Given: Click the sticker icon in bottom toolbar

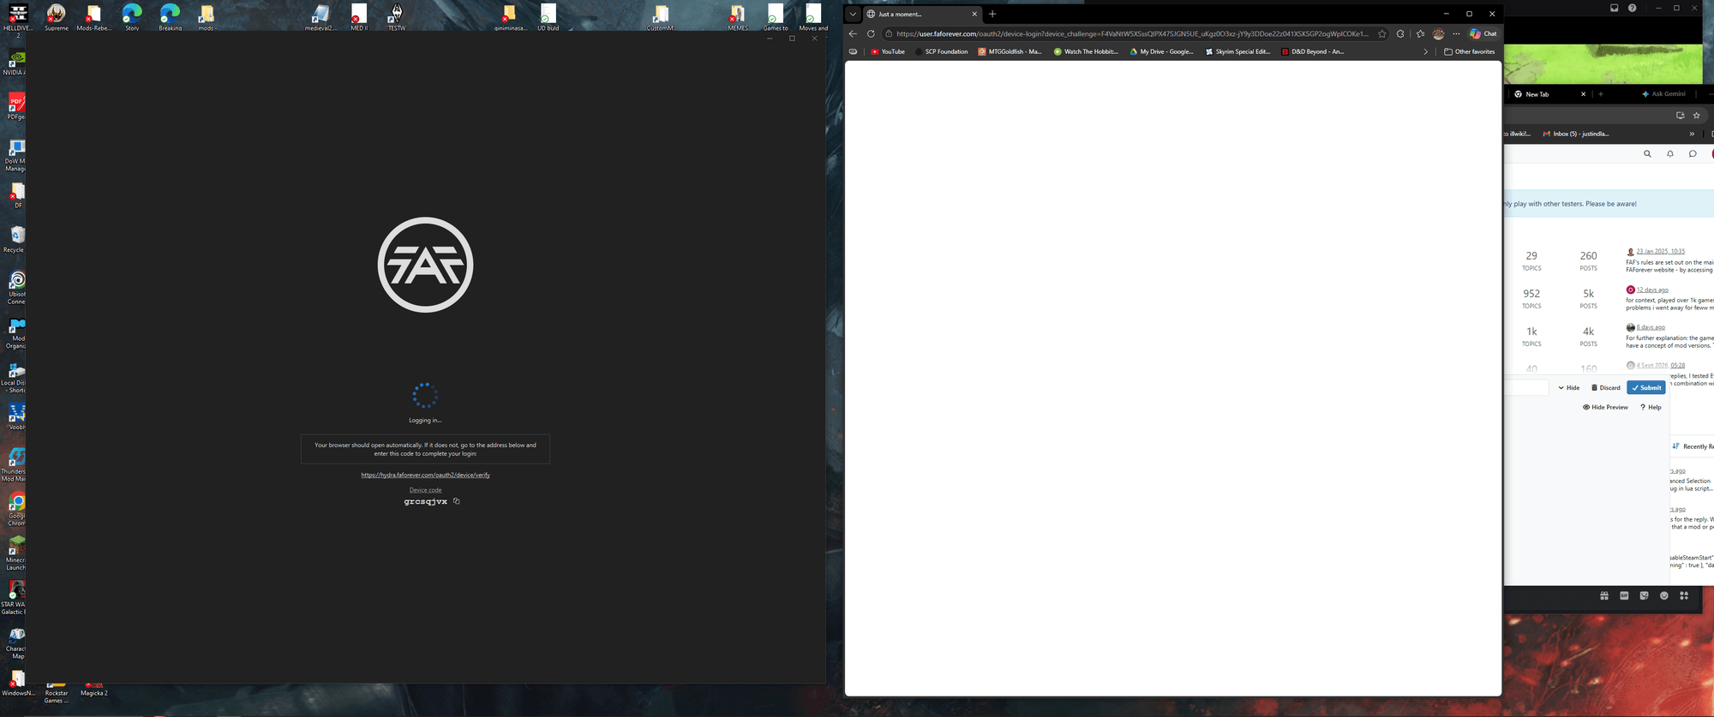Looking at the screenshot, I should coord(1644,596).
